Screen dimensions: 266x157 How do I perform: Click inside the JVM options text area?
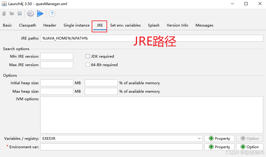pyautogui.click(x=152, y=115)
